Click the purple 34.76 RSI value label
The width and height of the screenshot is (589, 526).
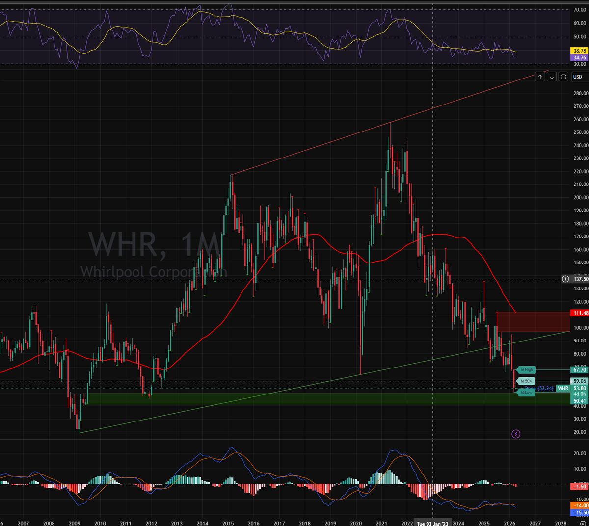580,58
